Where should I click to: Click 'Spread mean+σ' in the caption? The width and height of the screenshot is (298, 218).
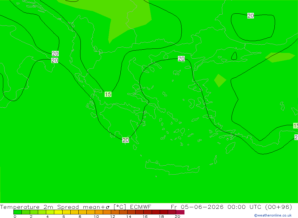pyautogui.click(x=83, y=207)
